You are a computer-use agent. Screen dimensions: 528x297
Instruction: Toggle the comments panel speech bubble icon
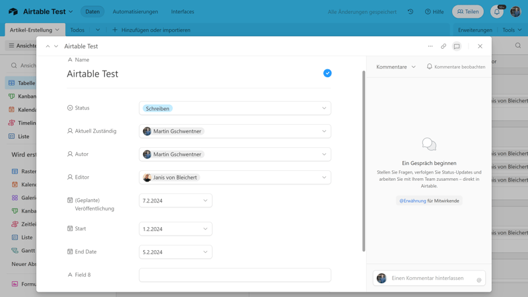pos(457,46)
